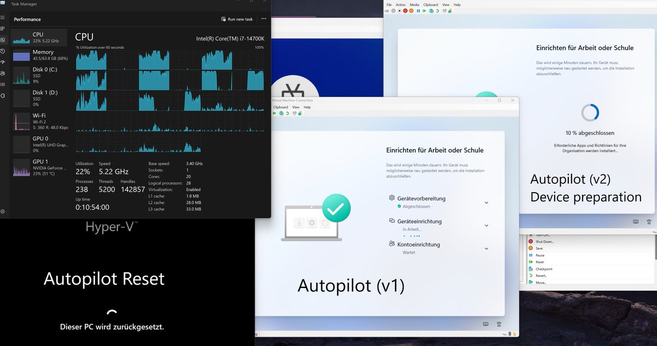
Task: Open Users page in Task Manager sidebar
Action: click(3, 73)
